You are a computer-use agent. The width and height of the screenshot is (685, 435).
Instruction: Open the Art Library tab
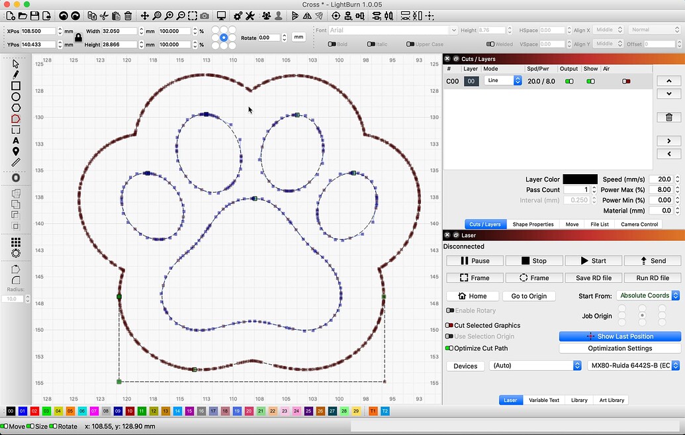coord(611,400)
